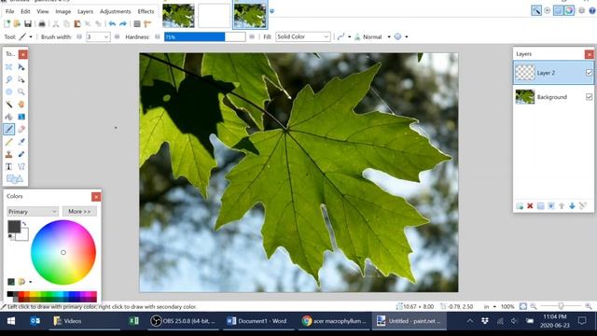597x336 pixels.
Task: Move the layer down with blue arrow
Action: coord(572,206)
